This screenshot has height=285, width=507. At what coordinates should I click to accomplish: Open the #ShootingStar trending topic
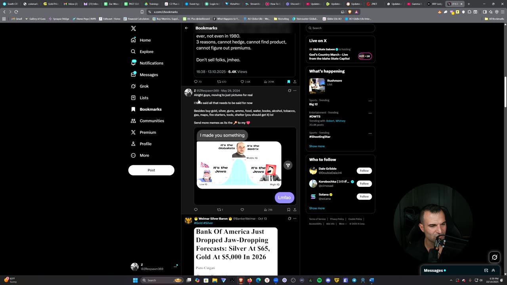[x=320, y=137]
